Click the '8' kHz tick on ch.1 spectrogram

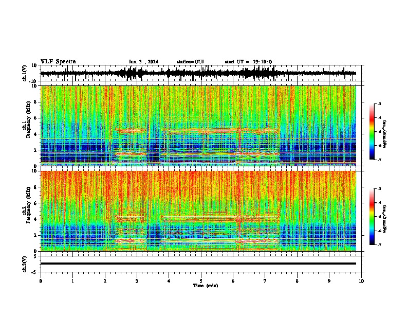(x=35, y=102)
